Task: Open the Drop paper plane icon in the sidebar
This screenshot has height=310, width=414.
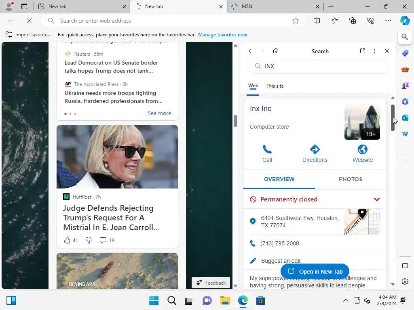Action: click(405, 134)
